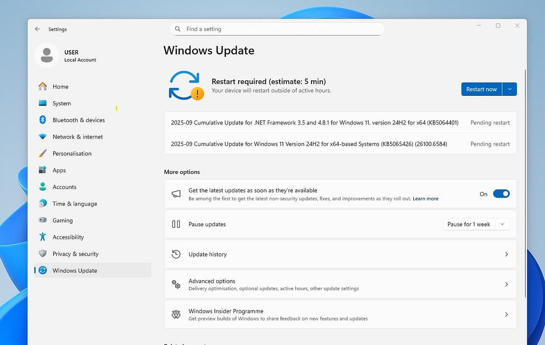Select Gaming label in sidebar
The width and height of the screenshot is (545, 345).
63,221
